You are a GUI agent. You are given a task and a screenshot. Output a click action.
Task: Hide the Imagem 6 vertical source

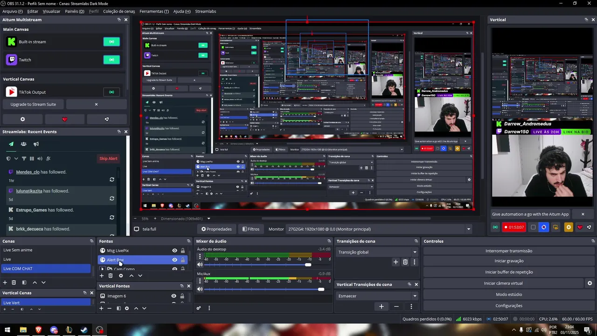pyautogui.click(x=174, y=296)
